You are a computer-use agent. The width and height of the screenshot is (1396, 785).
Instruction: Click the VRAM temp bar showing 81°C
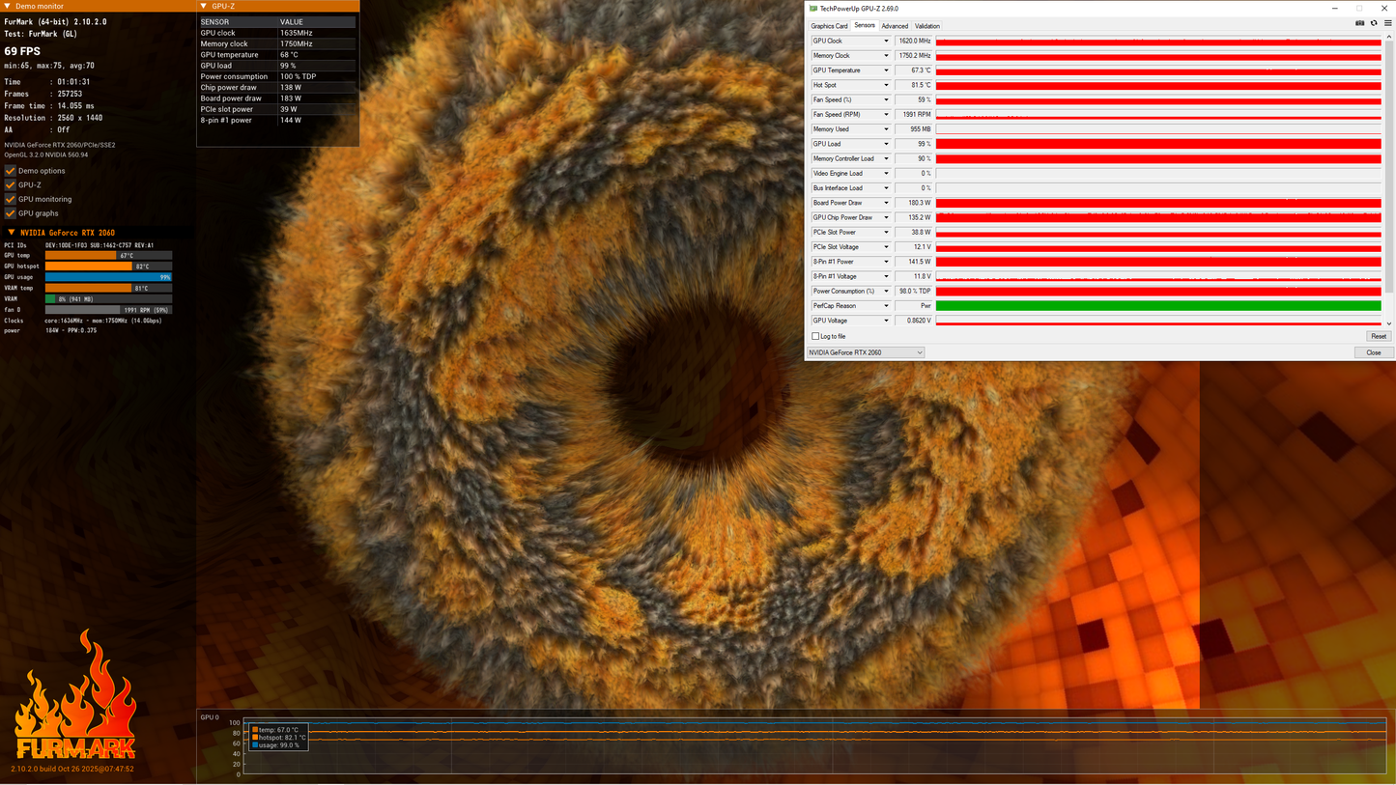click(x=109, y=288)
